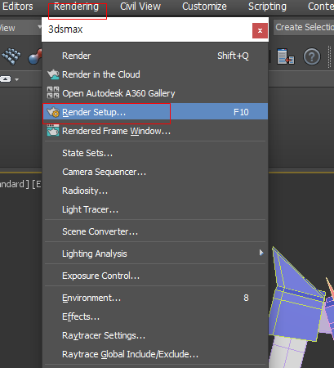Choose Render in the Cloud
334x368 pixels.
click(156, 74)
